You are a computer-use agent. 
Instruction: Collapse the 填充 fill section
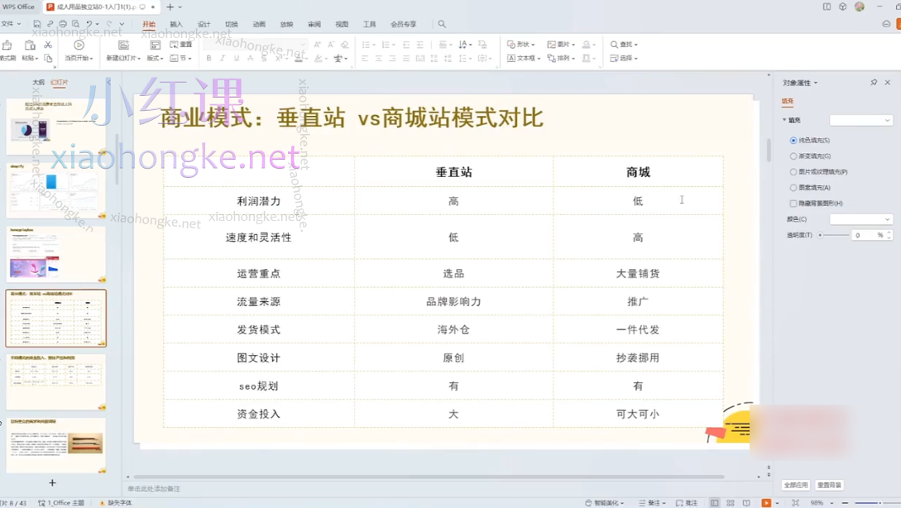pos(785,120)
